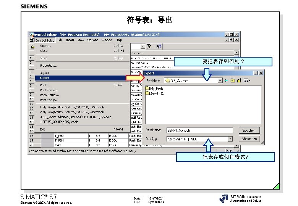
Task: Click the document icon beside Symbol Table menu
Action: coord(32,40)
